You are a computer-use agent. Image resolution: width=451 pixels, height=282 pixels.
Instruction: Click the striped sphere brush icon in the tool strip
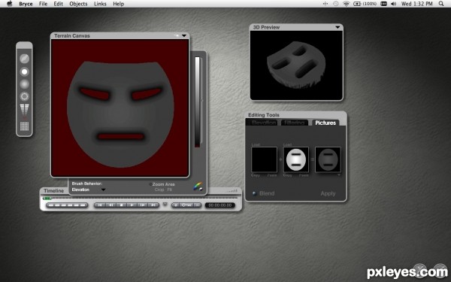coord(25,59)
